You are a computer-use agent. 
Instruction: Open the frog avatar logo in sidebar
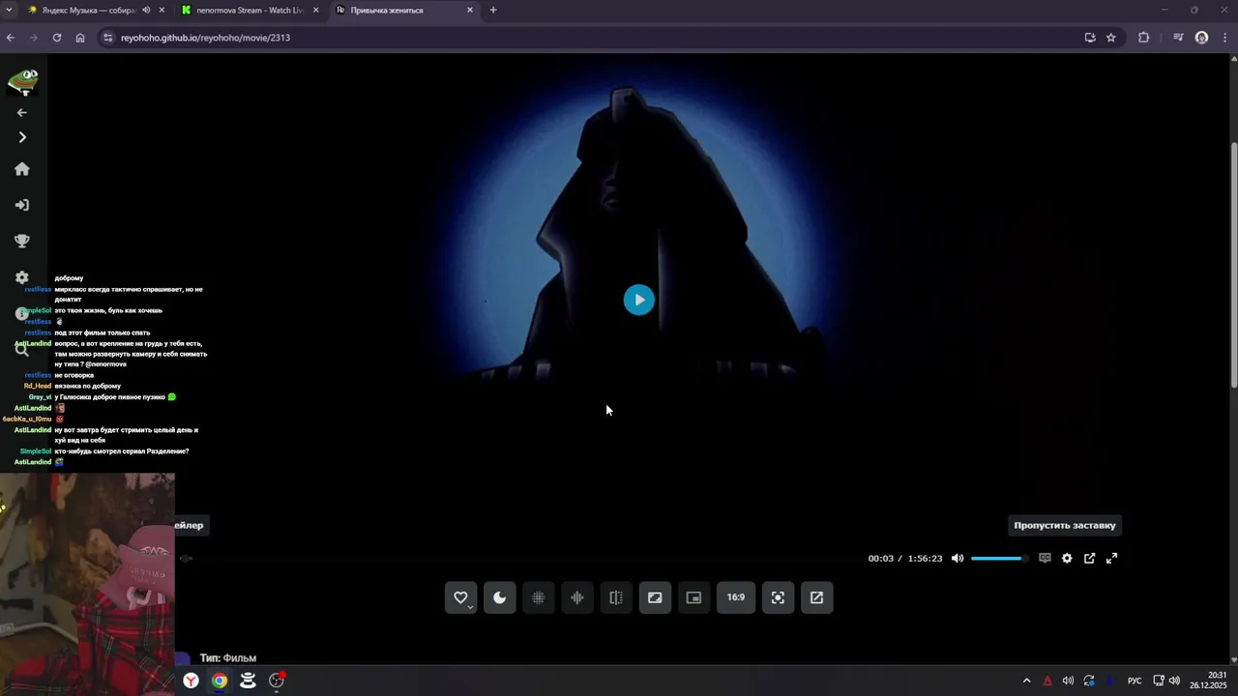click(22, 81)
